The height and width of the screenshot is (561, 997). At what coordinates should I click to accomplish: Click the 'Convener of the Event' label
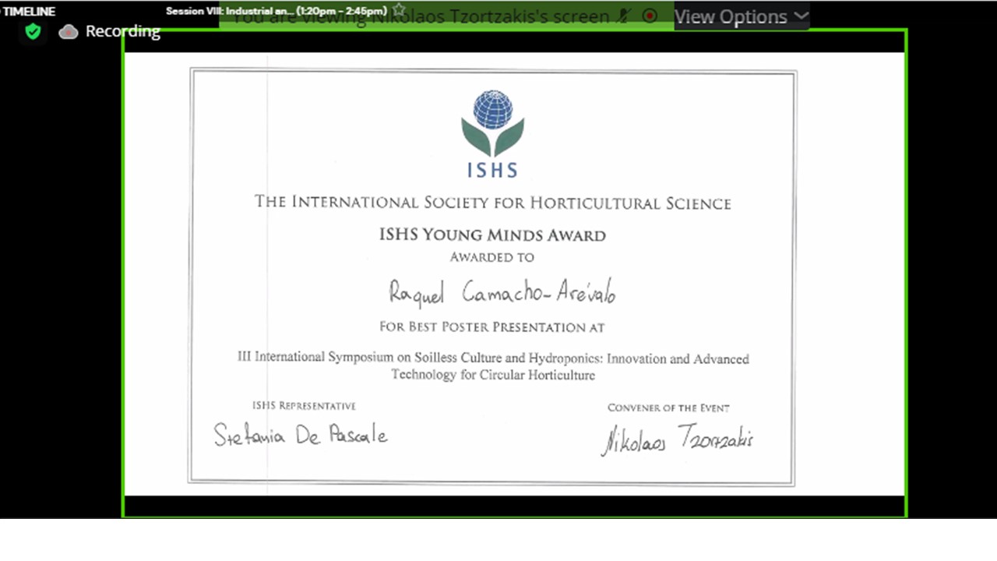[668, 408]
